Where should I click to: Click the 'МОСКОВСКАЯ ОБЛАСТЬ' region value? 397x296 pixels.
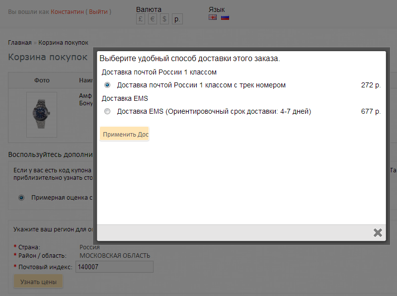(115, 256)
